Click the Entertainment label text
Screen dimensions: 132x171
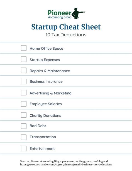point(42,148)
